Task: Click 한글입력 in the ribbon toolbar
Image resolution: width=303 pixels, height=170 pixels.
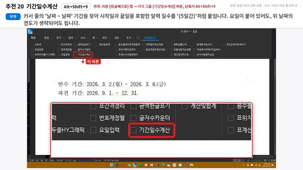Action: (x=37, y=50)
